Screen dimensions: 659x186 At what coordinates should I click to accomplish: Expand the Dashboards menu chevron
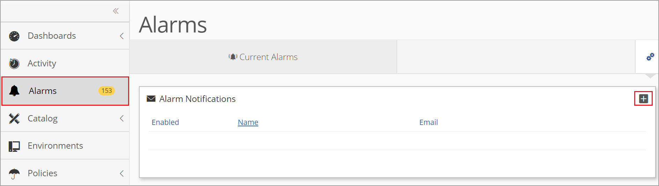(122, 36)
